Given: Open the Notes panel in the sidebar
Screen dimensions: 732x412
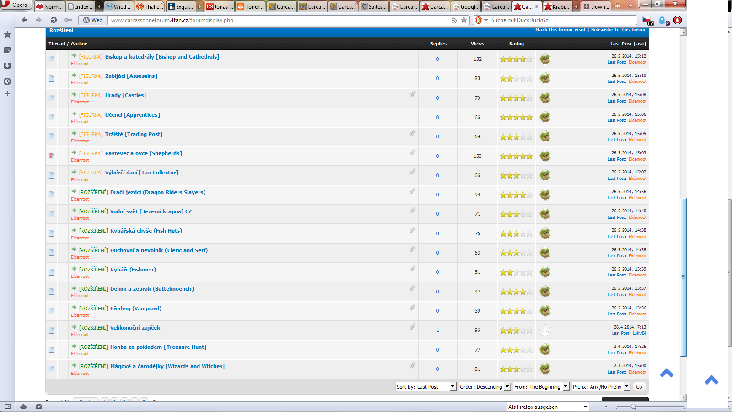Looking at the screenshot, I should pyautogui.click(x=7, y=50).
